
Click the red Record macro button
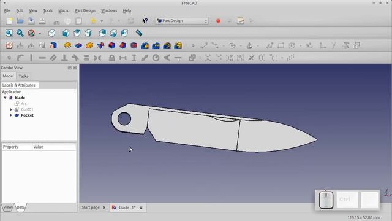218,21
